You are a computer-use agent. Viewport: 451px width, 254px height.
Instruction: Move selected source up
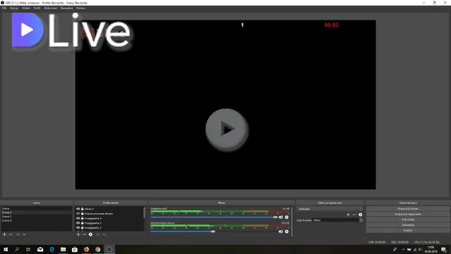pyautogui.click(x=98, y=234)
